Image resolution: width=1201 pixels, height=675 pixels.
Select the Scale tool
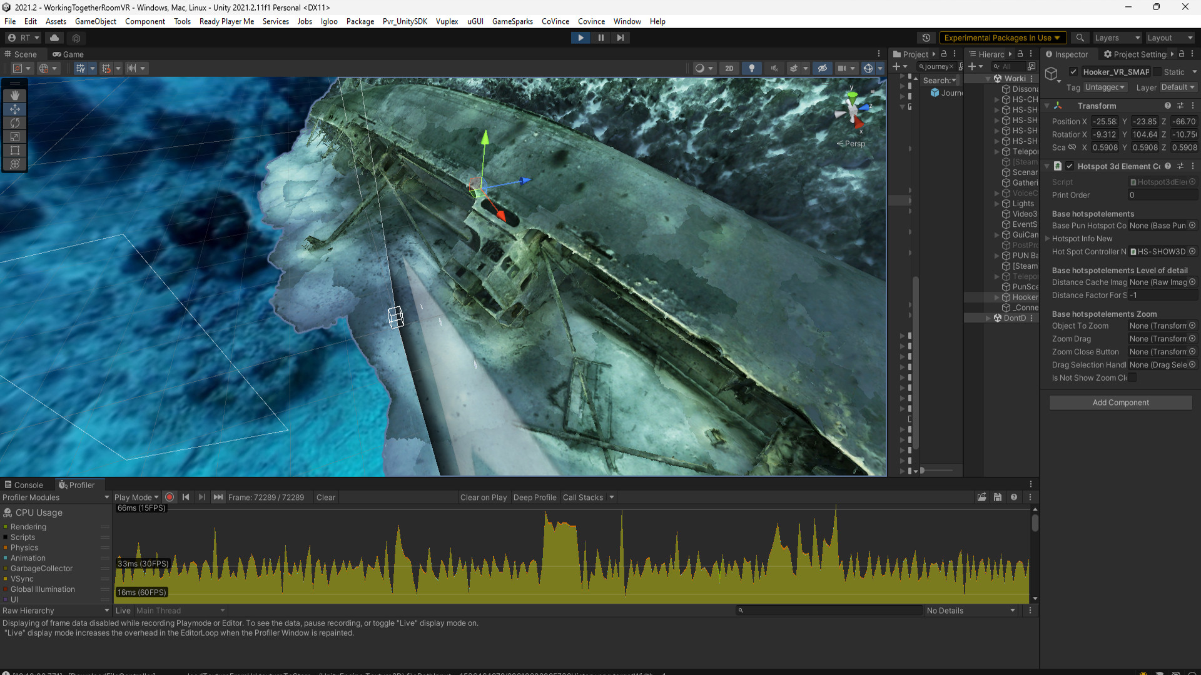(15, 137)
